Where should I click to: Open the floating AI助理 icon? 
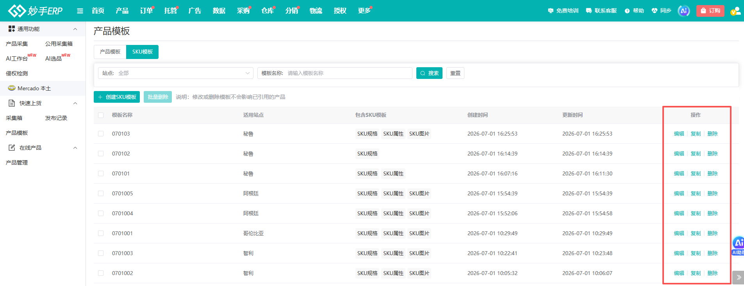click(x=738, y=246)
